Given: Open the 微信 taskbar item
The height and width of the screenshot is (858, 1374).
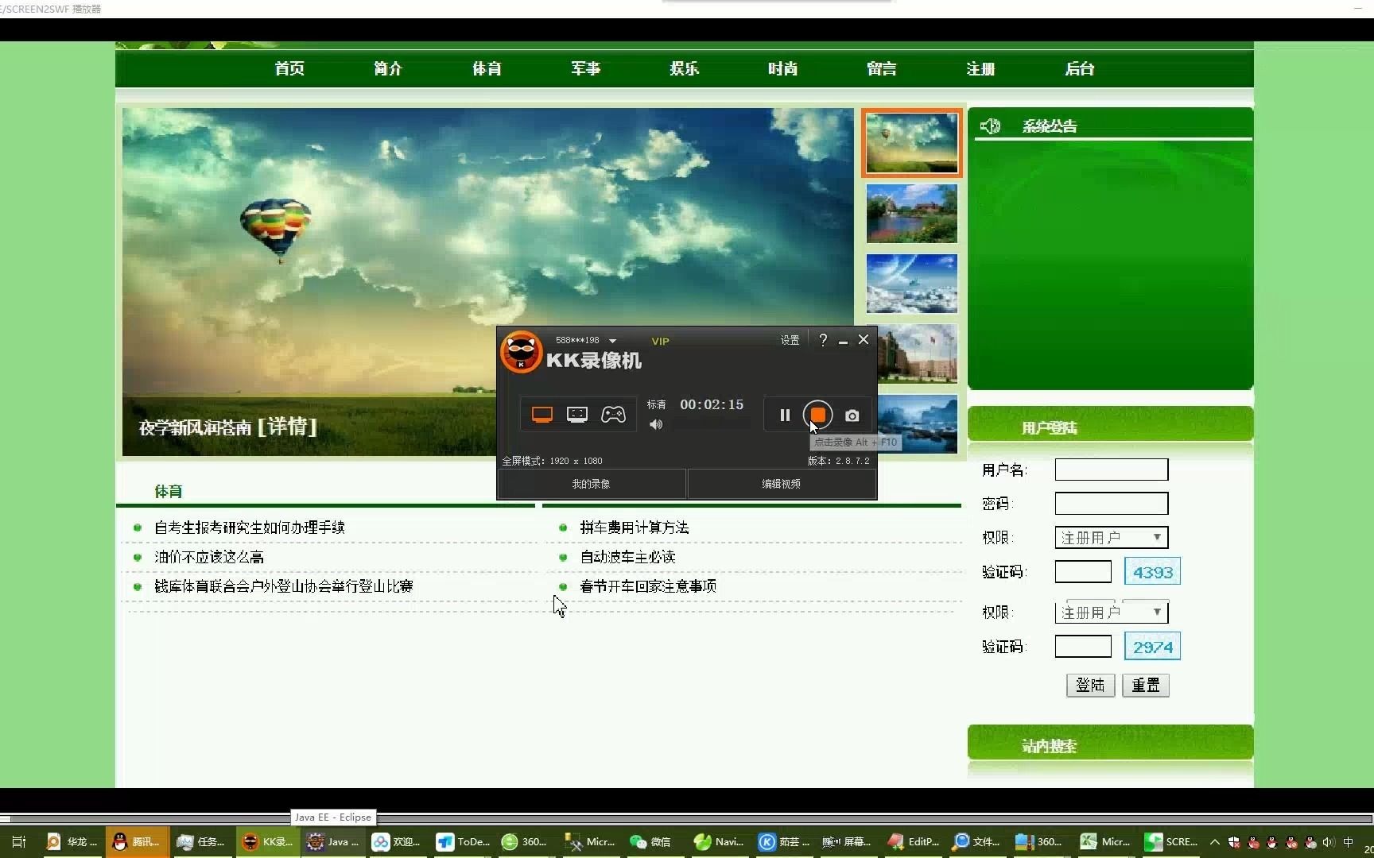Looking at the screenshot, I should pos(652,842).
